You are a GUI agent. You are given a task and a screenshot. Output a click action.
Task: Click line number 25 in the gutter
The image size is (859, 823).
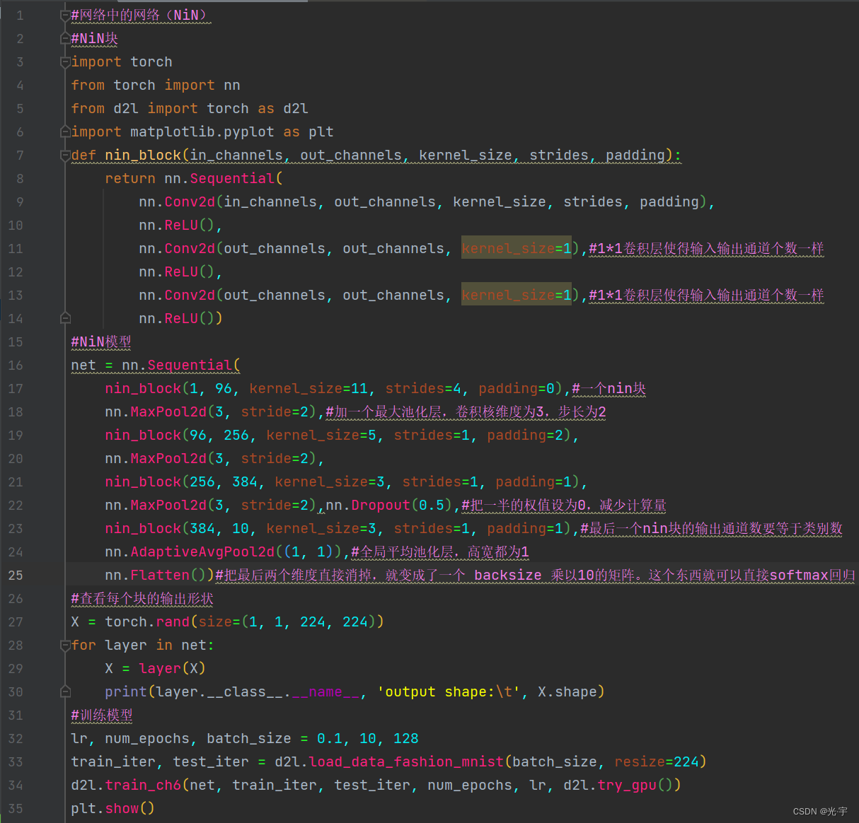[x=16, y=575]
